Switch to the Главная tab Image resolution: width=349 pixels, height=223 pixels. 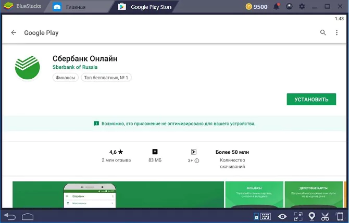76,7
